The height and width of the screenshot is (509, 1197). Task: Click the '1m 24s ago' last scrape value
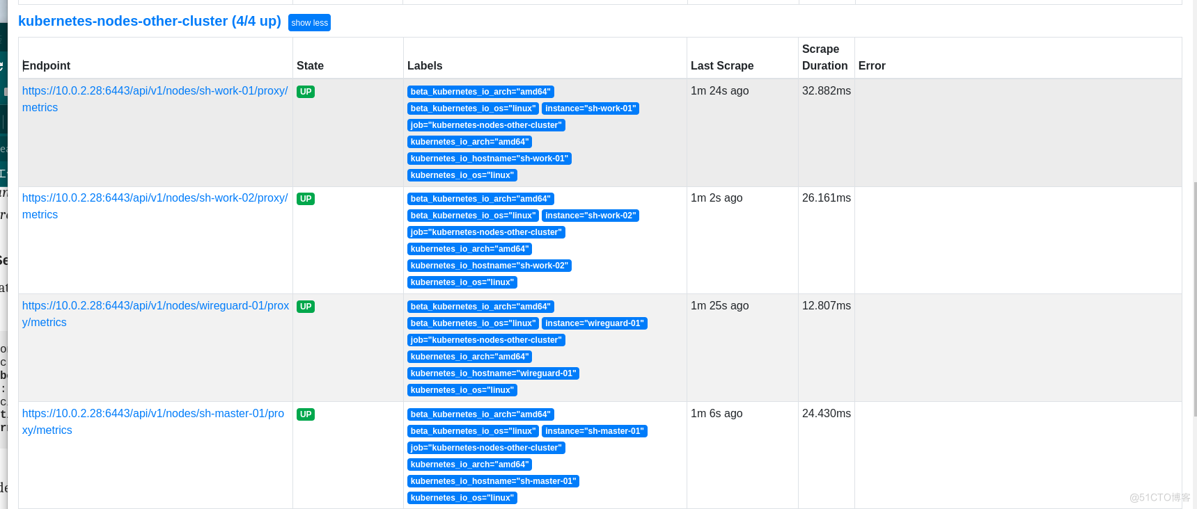[719, 91]
